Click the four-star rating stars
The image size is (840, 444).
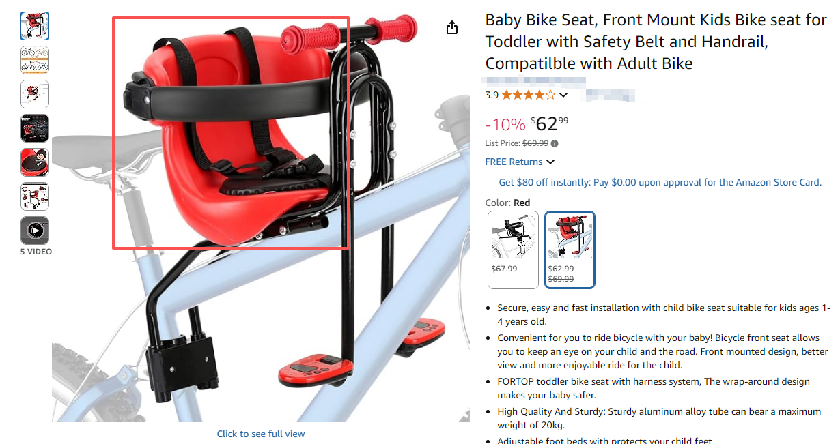529,95
